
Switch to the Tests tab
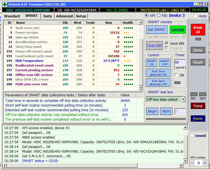[47, 16]
